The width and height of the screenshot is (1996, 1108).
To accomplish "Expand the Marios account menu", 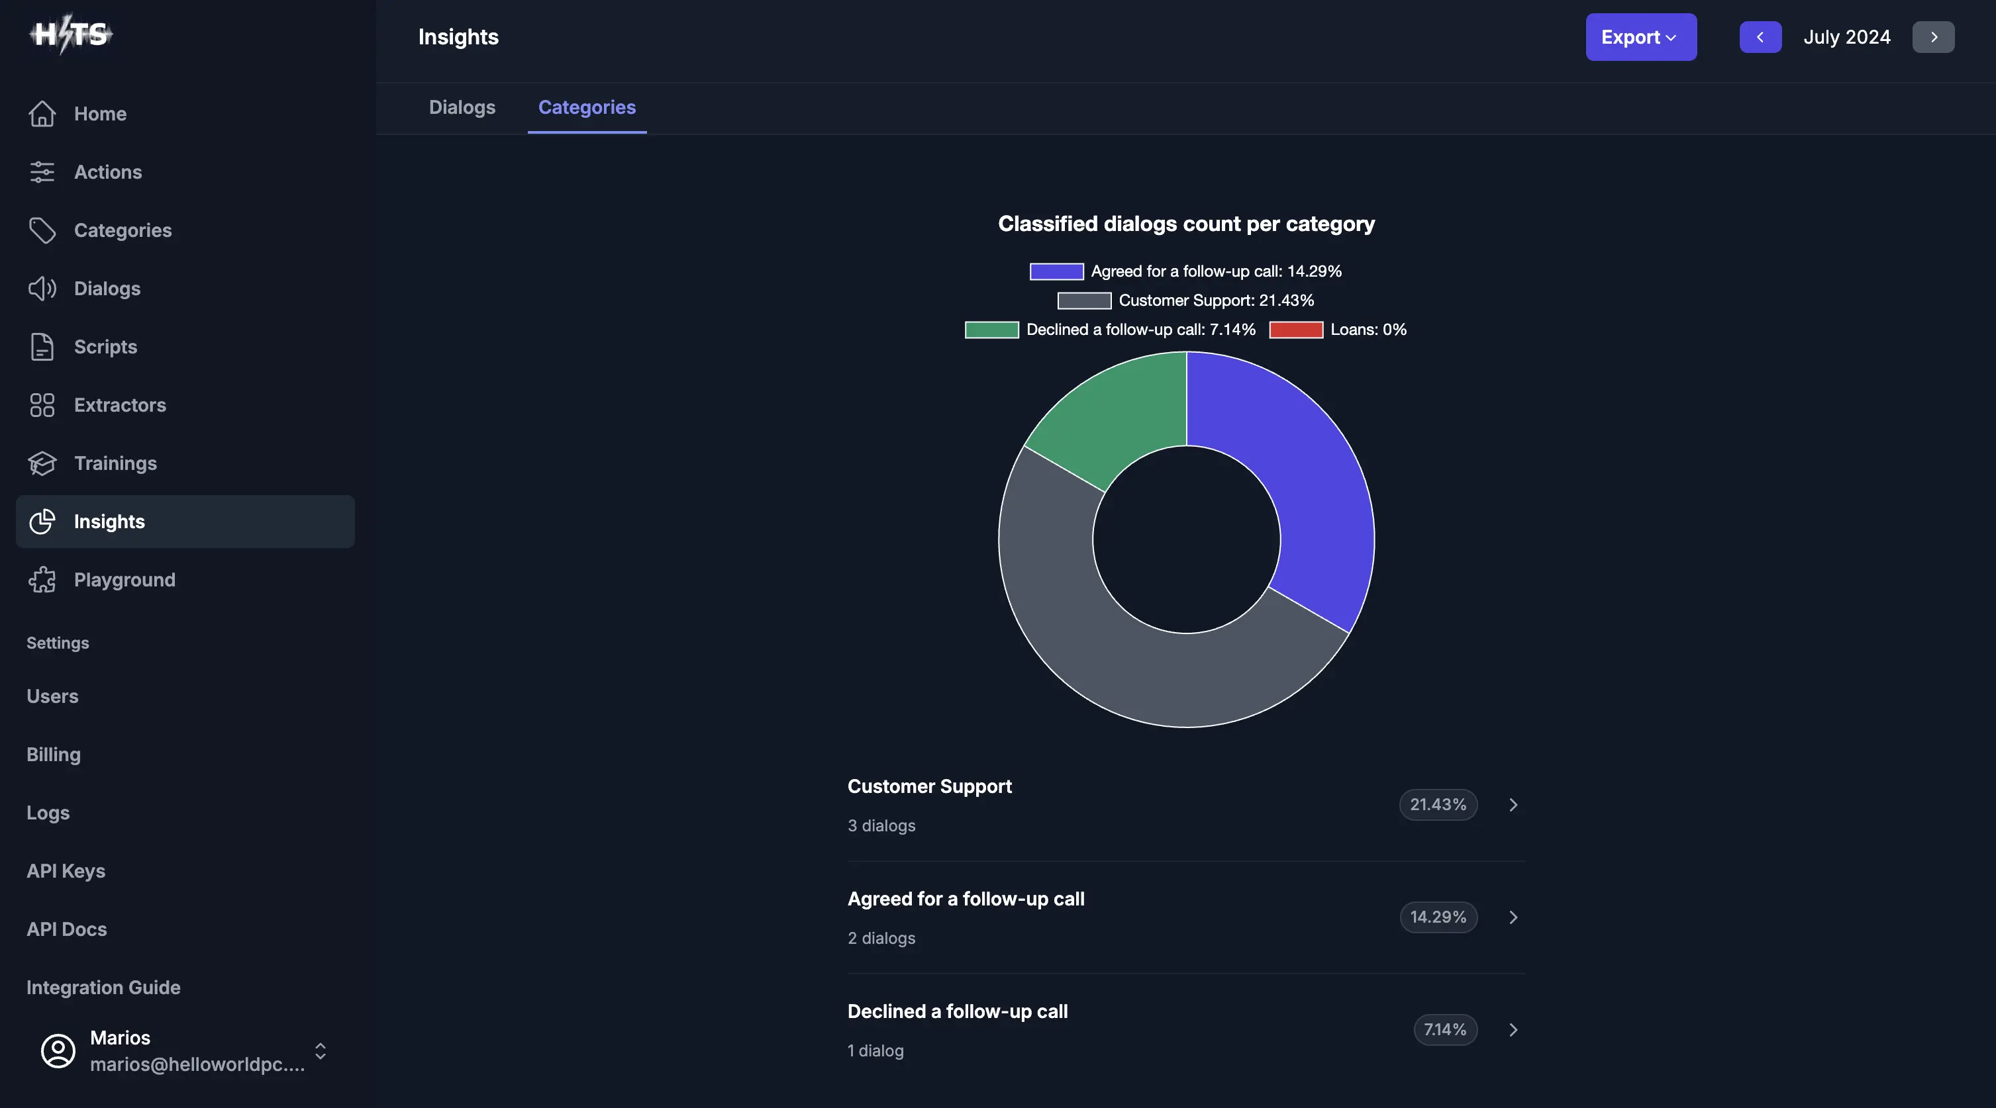I will point(320,1050).
